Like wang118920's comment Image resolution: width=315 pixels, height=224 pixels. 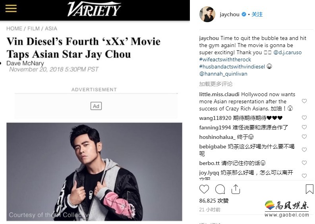point(304,118)
